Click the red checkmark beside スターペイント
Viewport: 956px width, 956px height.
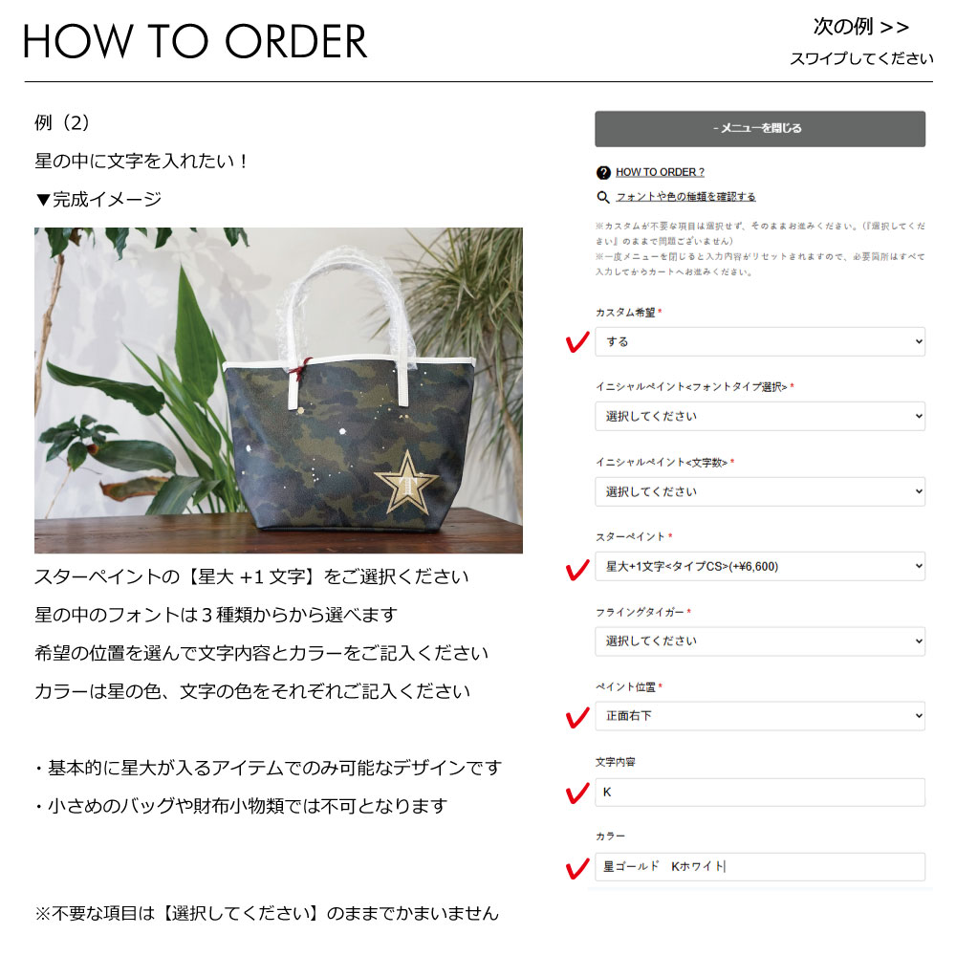click(x=577, y=570)
